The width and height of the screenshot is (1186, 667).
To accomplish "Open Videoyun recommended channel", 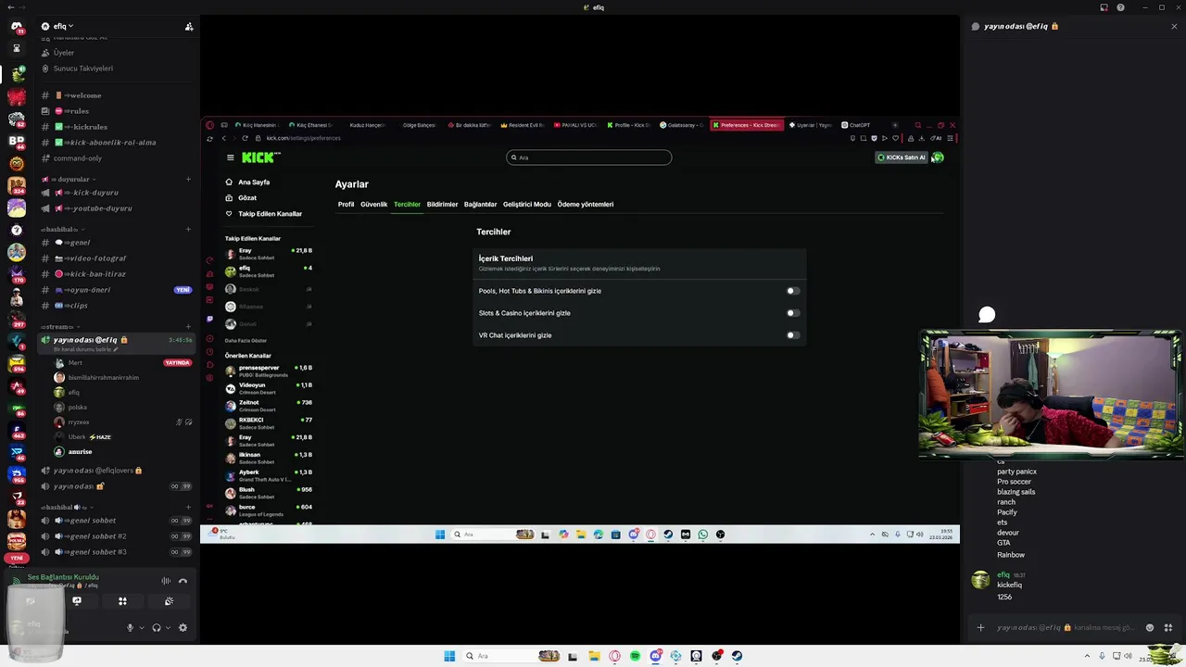I will 268,388.
